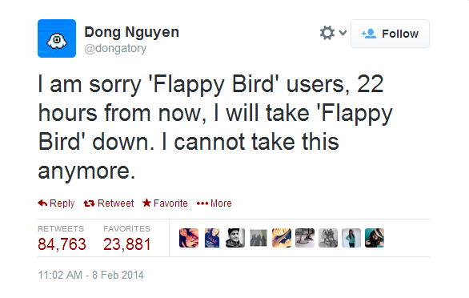Open Dong Nguyen's blue profile avatar

click(57, 38)
